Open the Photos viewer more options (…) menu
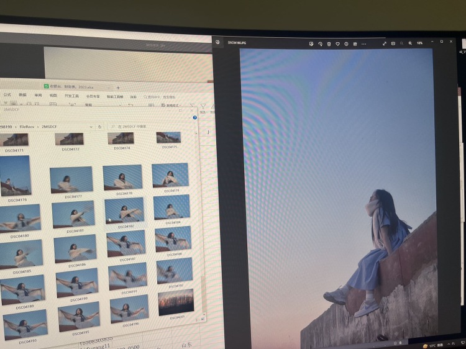The height and width of the screenshot is (349, 466). pyautogui.click(x=363, y=44)
